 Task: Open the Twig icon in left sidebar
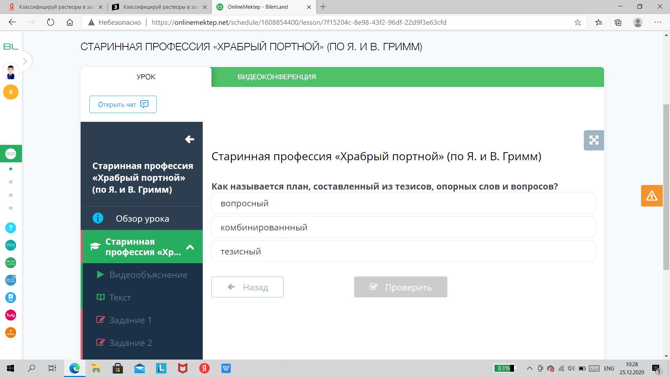(10, 315)
